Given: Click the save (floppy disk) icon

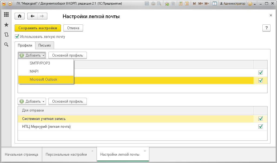Looking at the screenshot, I should [x=147, y=3].
